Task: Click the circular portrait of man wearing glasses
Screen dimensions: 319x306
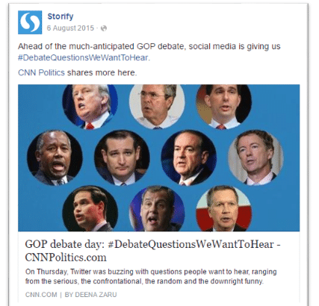Action: point(157,106)
